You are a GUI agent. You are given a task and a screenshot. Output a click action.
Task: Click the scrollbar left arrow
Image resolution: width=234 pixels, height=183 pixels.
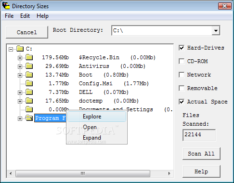[11, 173]
